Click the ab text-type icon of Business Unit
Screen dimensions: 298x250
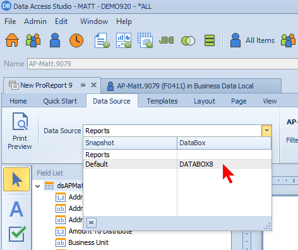pos(61,242)
